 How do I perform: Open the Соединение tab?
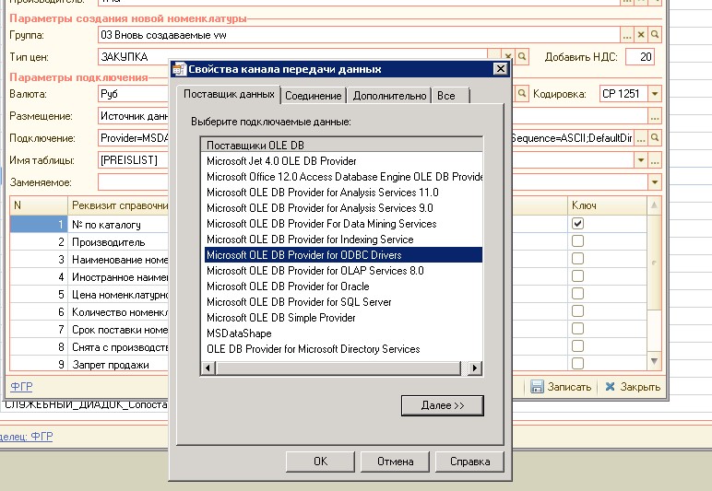(x=314, y=96)
